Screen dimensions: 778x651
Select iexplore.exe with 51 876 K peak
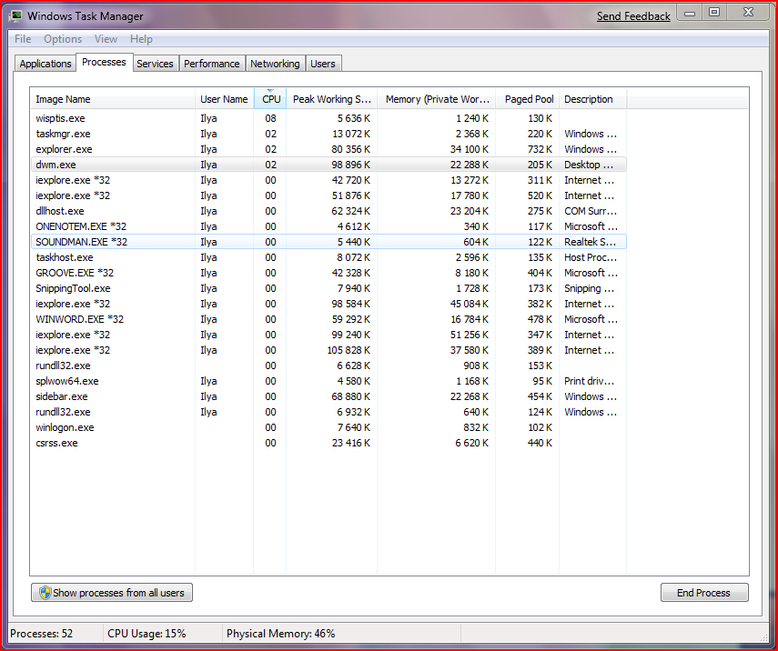pos(328,195)
